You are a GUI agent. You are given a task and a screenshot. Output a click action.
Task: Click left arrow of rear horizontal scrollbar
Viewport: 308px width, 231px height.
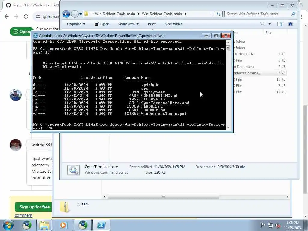pos(104,197)
